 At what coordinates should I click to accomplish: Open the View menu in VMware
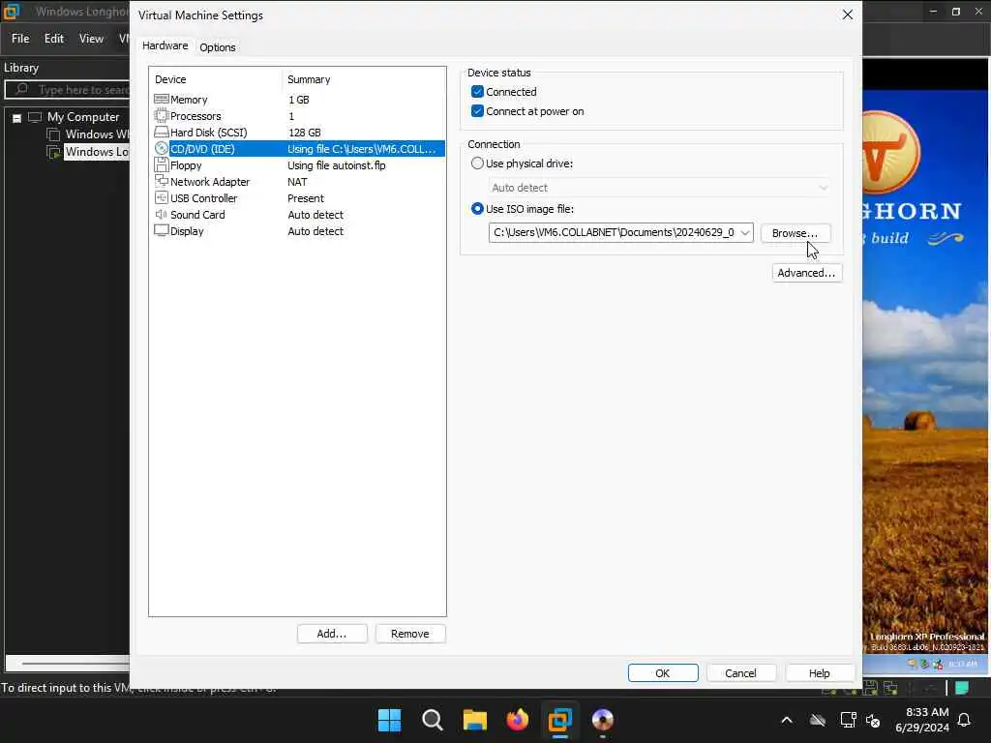click(x=91, y=39)
